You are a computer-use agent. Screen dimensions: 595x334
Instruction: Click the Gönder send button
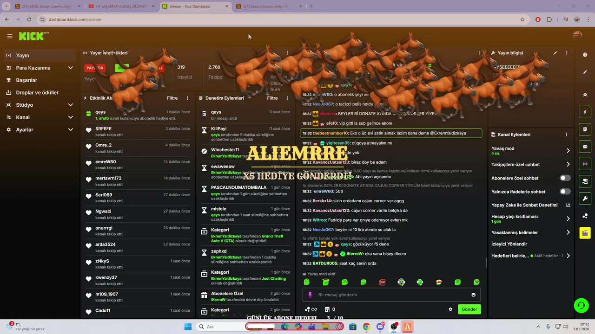[469, 309]
